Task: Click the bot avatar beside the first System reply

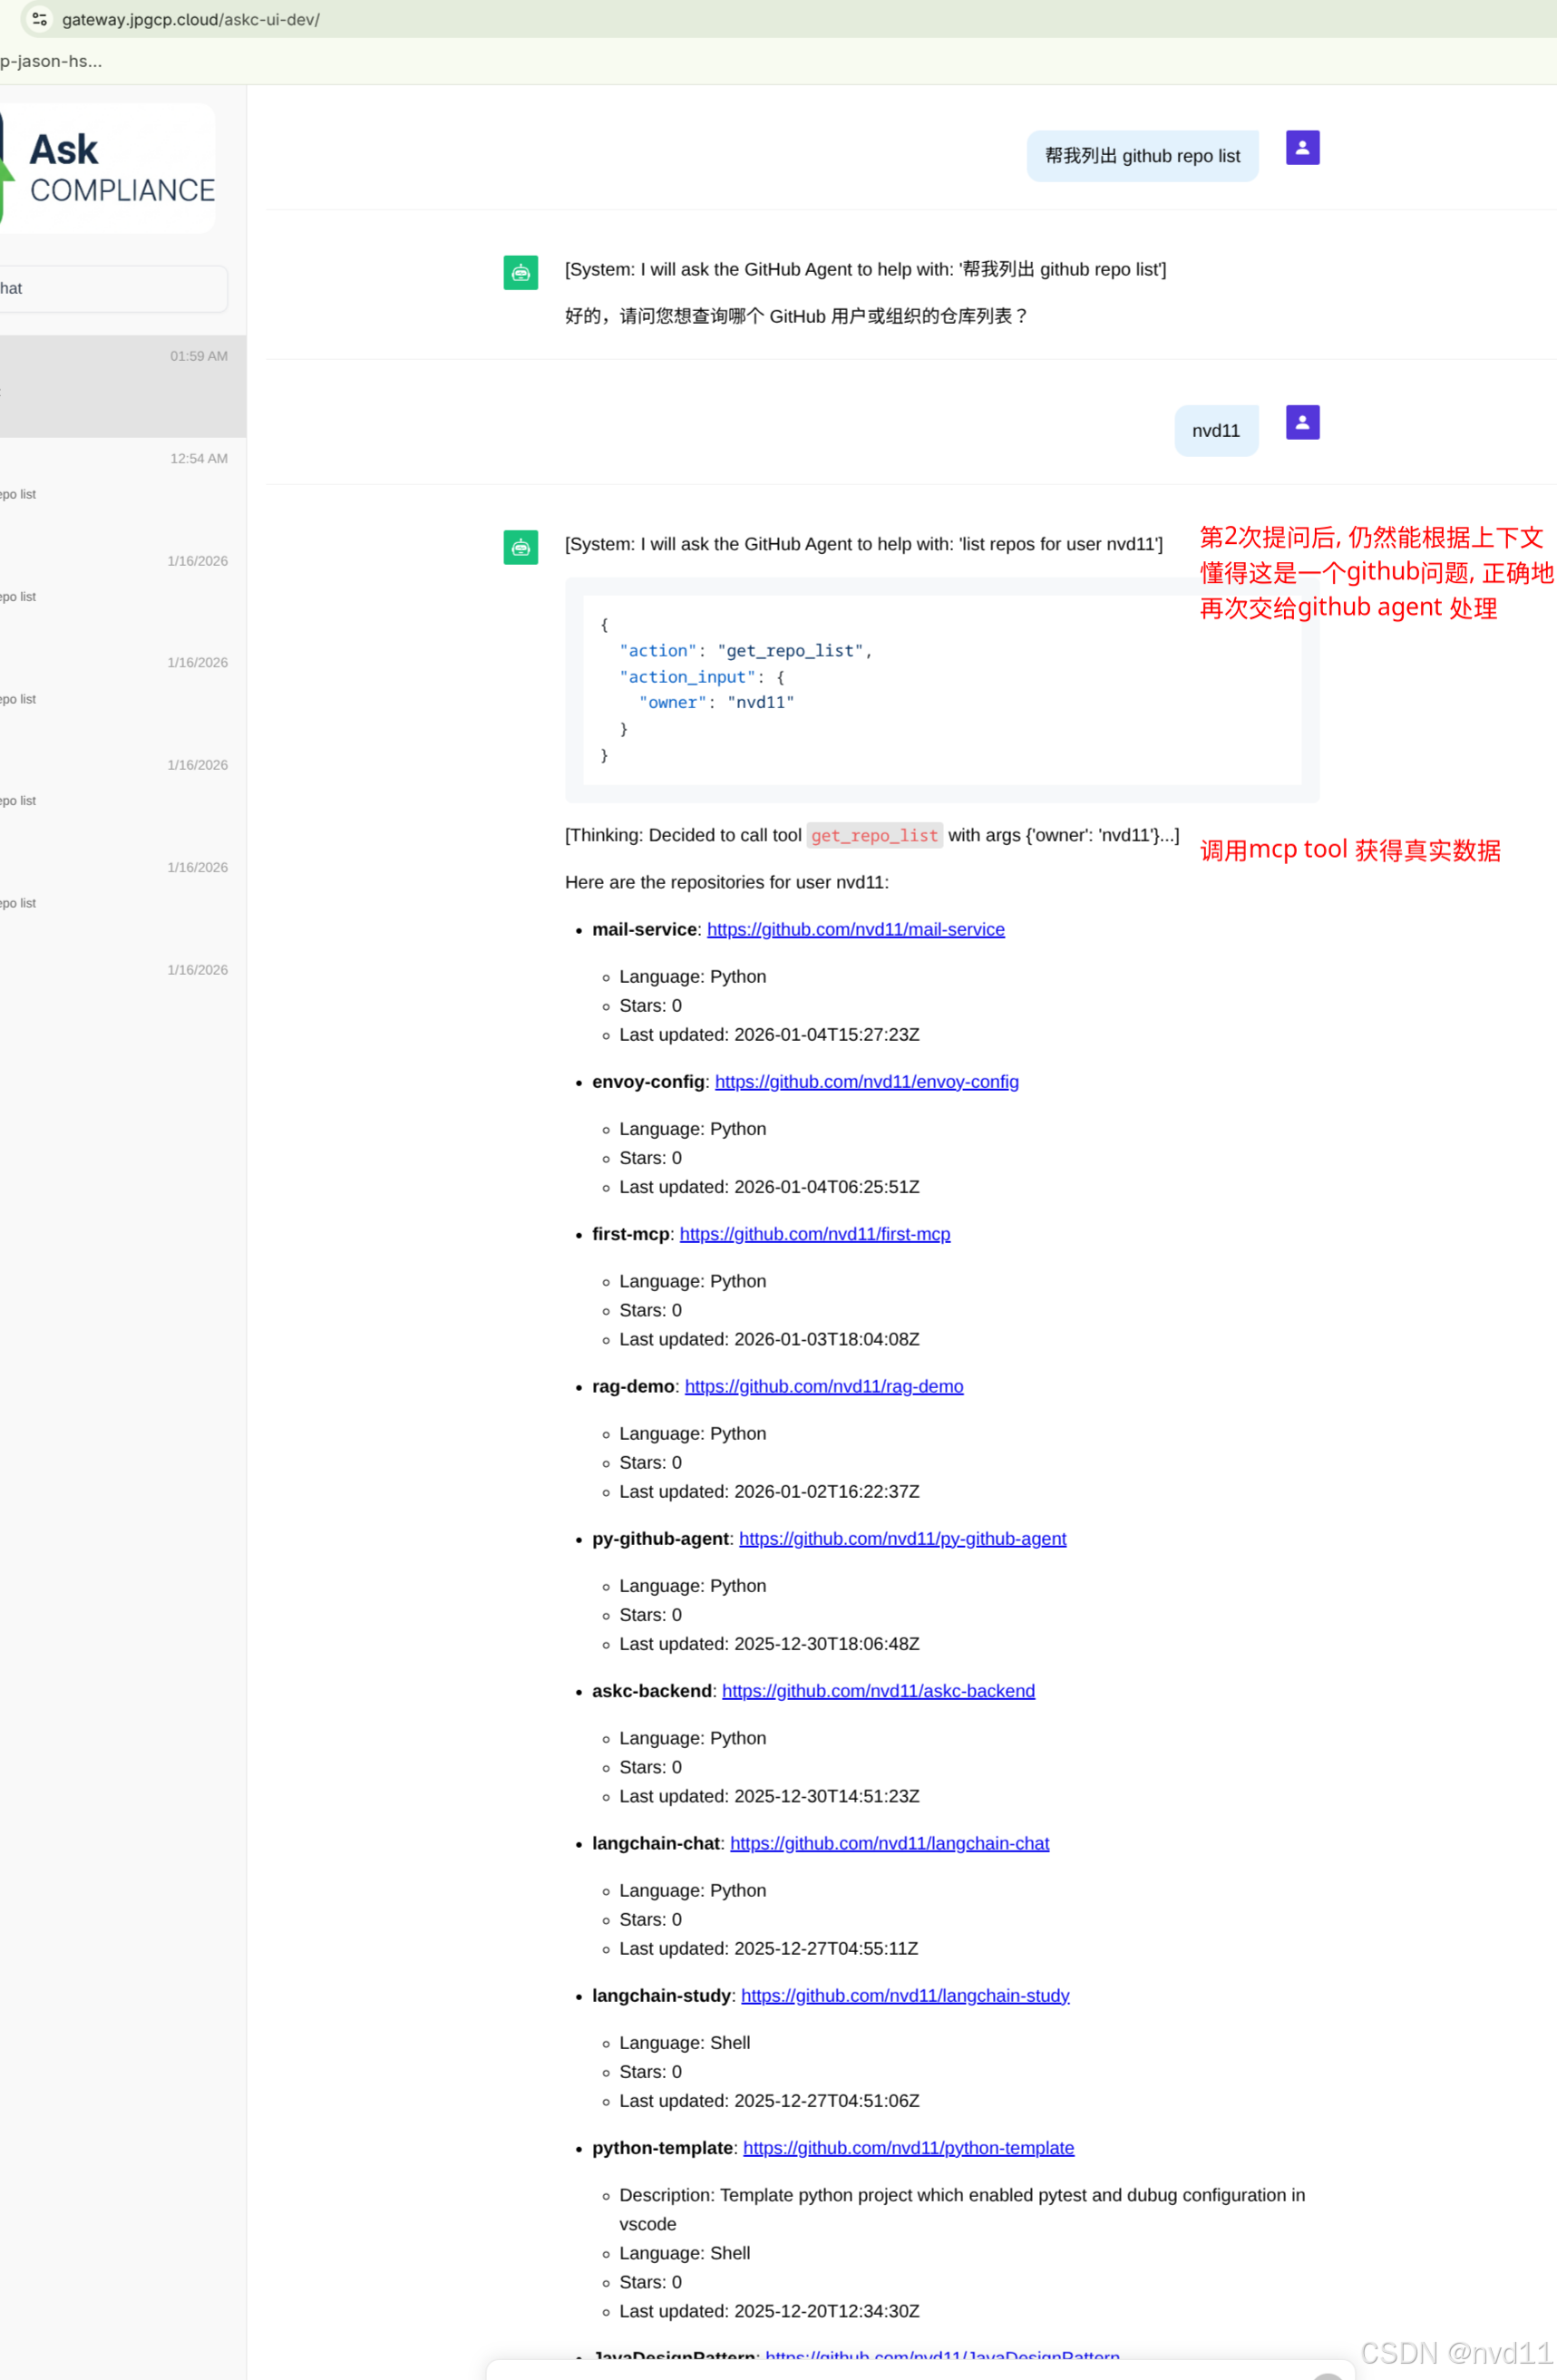Action: click(520, 272)
